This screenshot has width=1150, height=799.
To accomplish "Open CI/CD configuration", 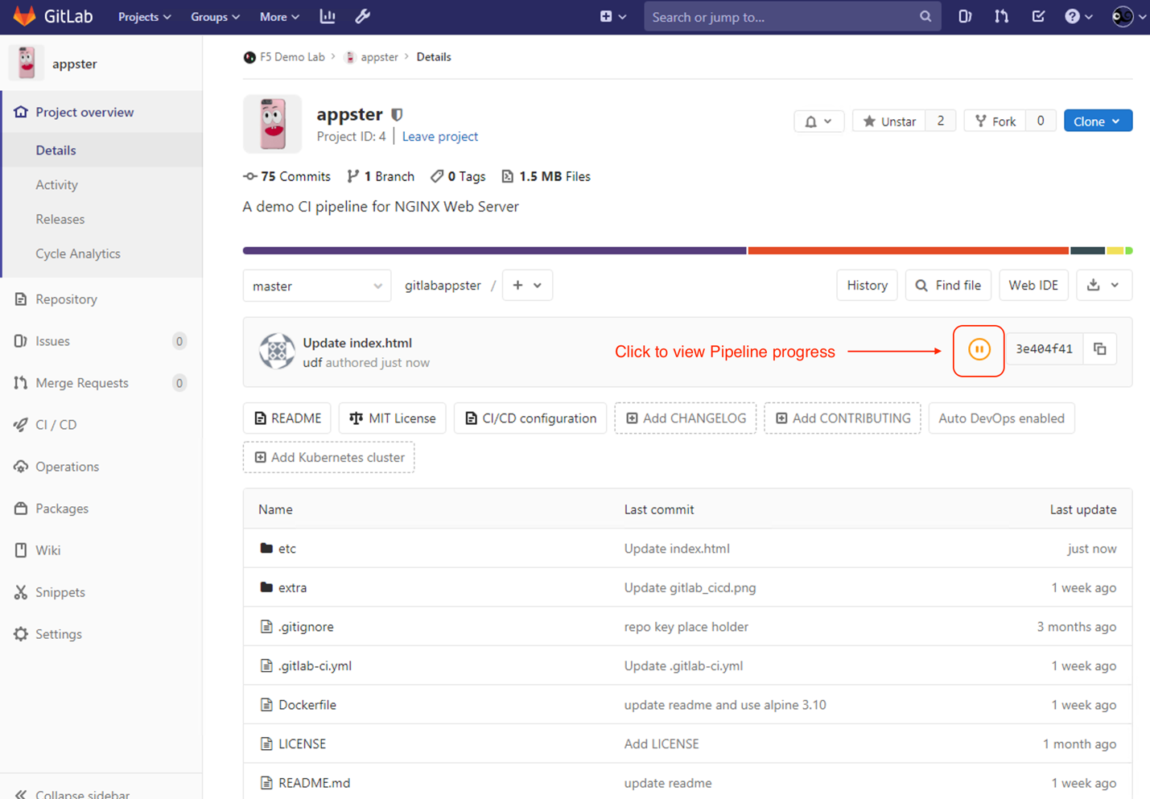I will pyautogui.click(x=530, y=418).
